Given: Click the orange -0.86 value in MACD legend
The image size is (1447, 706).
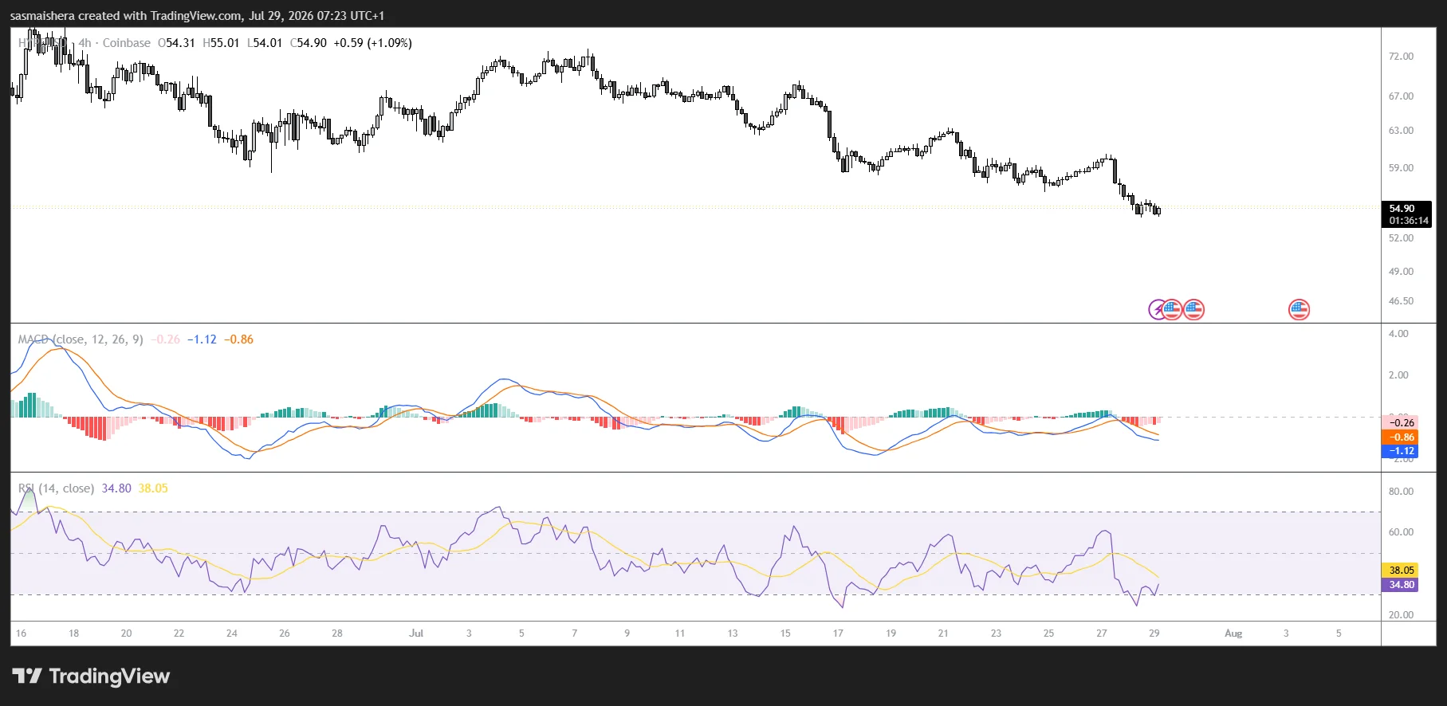Looking at the screenshot, I should (x=239, y=339).
